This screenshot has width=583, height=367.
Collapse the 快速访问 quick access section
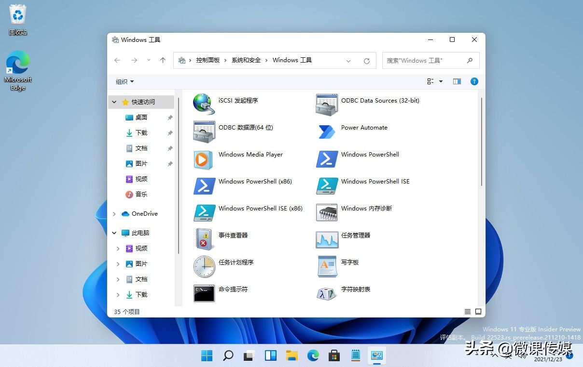click(x=114, y=102)
